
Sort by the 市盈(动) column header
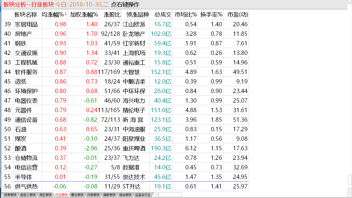(x=238, y=15)
